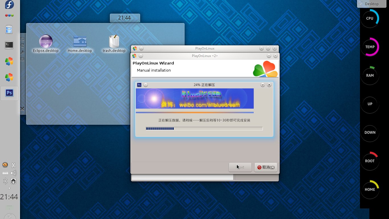The height and width of the screenshot is (219, 389).
Task: Click down chevron on PlayOnLinux <2> titlebar
Action: pyautogui.click(x=269, y=56)
